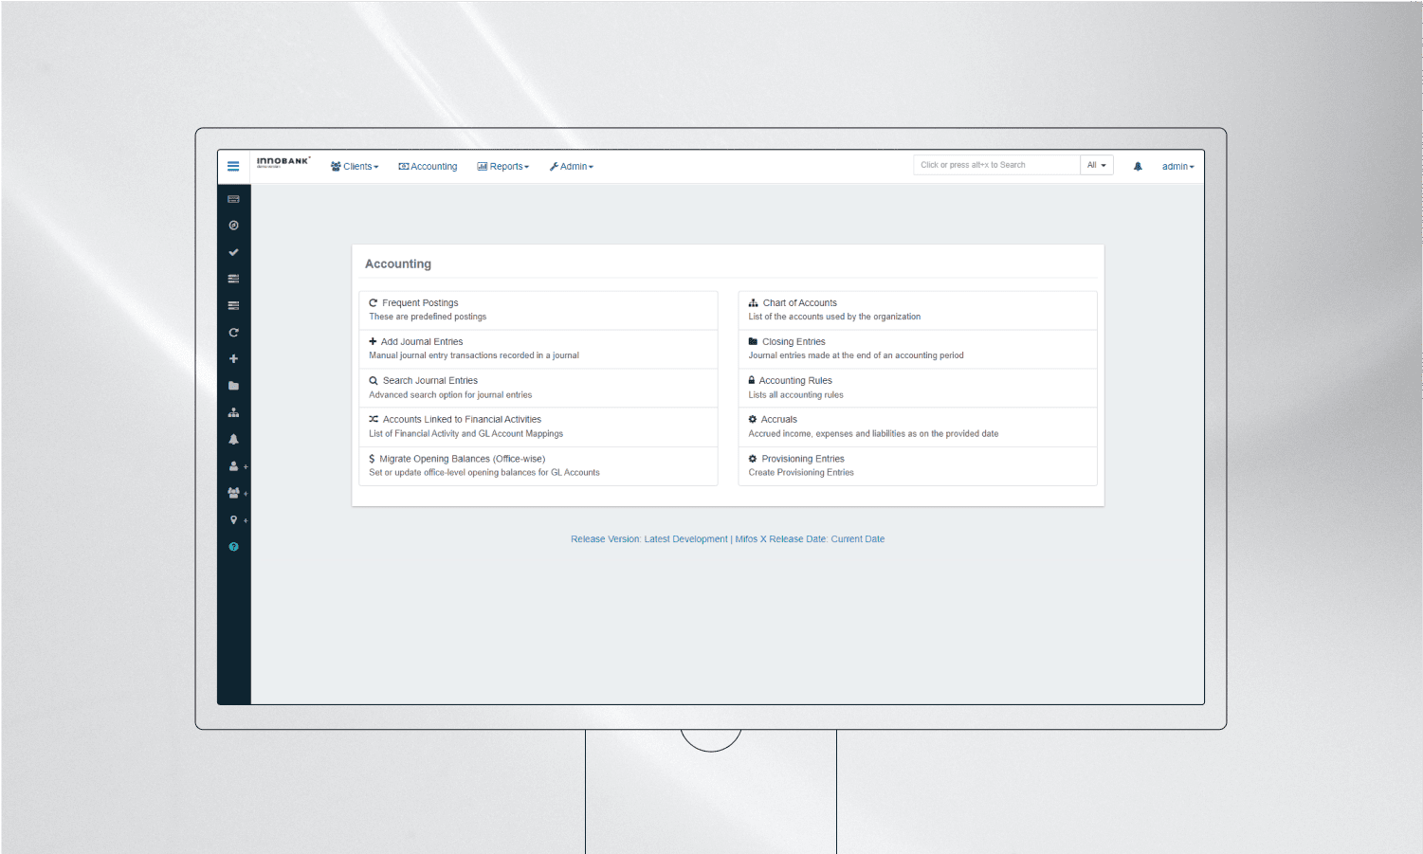The width and height of the screenshot is (1423, 854).
Task: Toggle the hamburger menu icon
Action: (x=233, y=166)
